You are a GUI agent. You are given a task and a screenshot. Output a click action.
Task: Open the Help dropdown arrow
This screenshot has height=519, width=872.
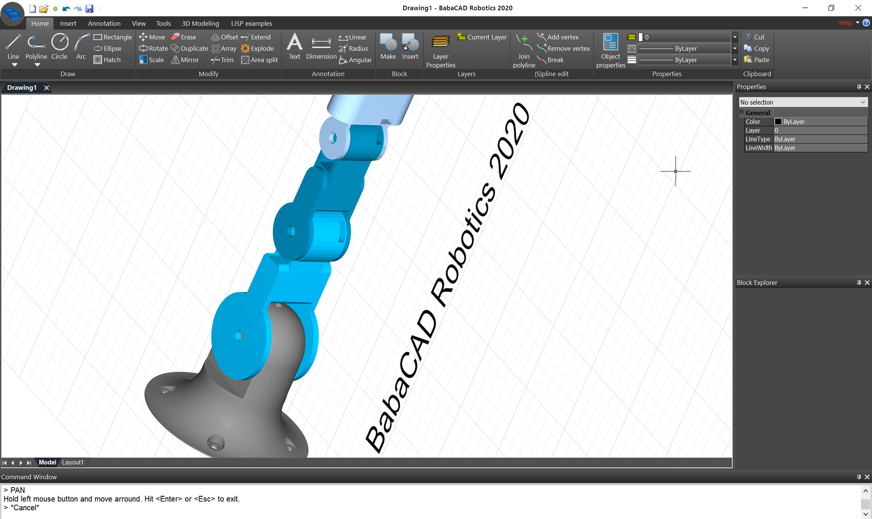click(857, 23)
